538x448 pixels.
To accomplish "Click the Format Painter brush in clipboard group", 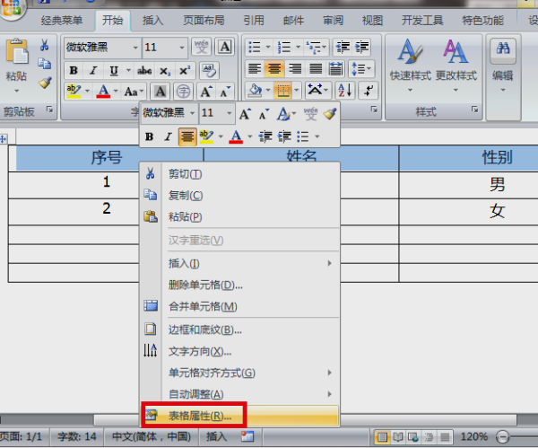I will pyautogui.click(x=45, y=83).
